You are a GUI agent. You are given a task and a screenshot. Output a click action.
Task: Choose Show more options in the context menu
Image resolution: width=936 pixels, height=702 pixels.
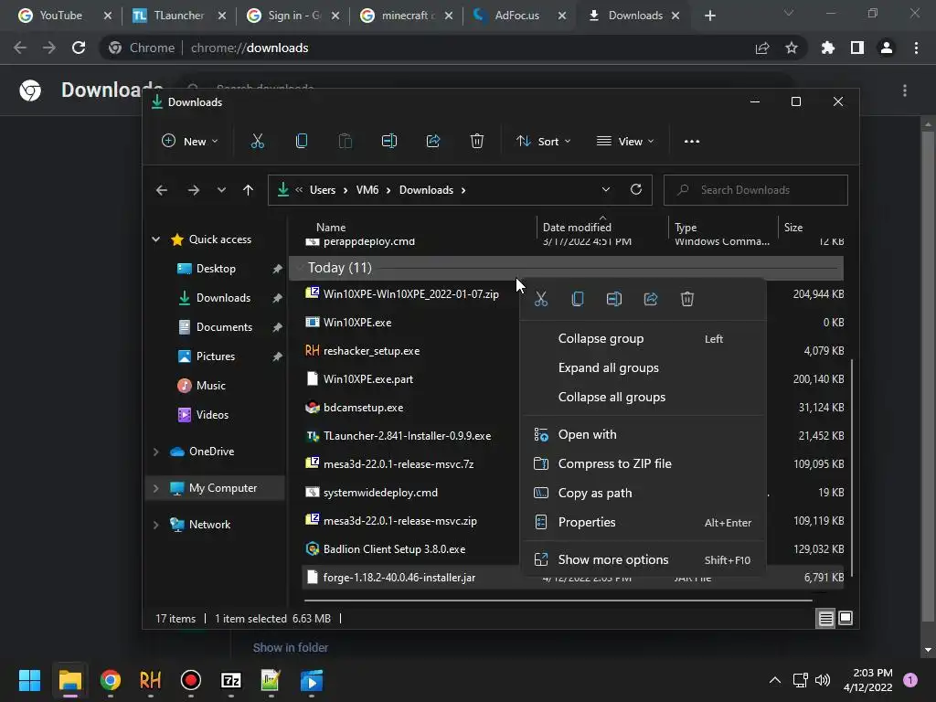coord(643,560)
